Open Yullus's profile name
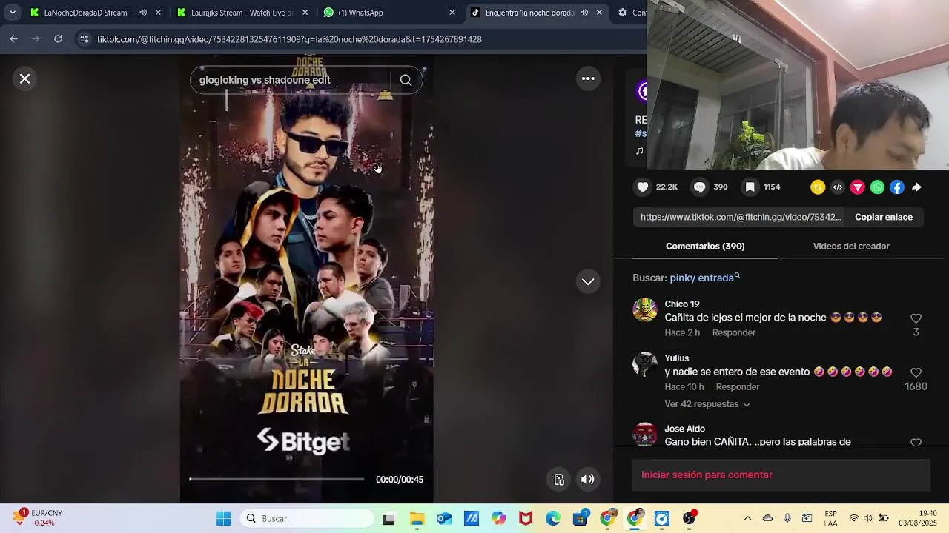This screenshot has height=533, width=949. pos(677,358)
